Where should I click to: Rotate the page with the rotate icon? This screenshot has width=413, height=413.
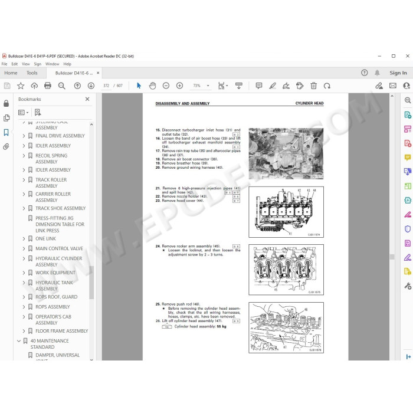click(x=327, y=86)
